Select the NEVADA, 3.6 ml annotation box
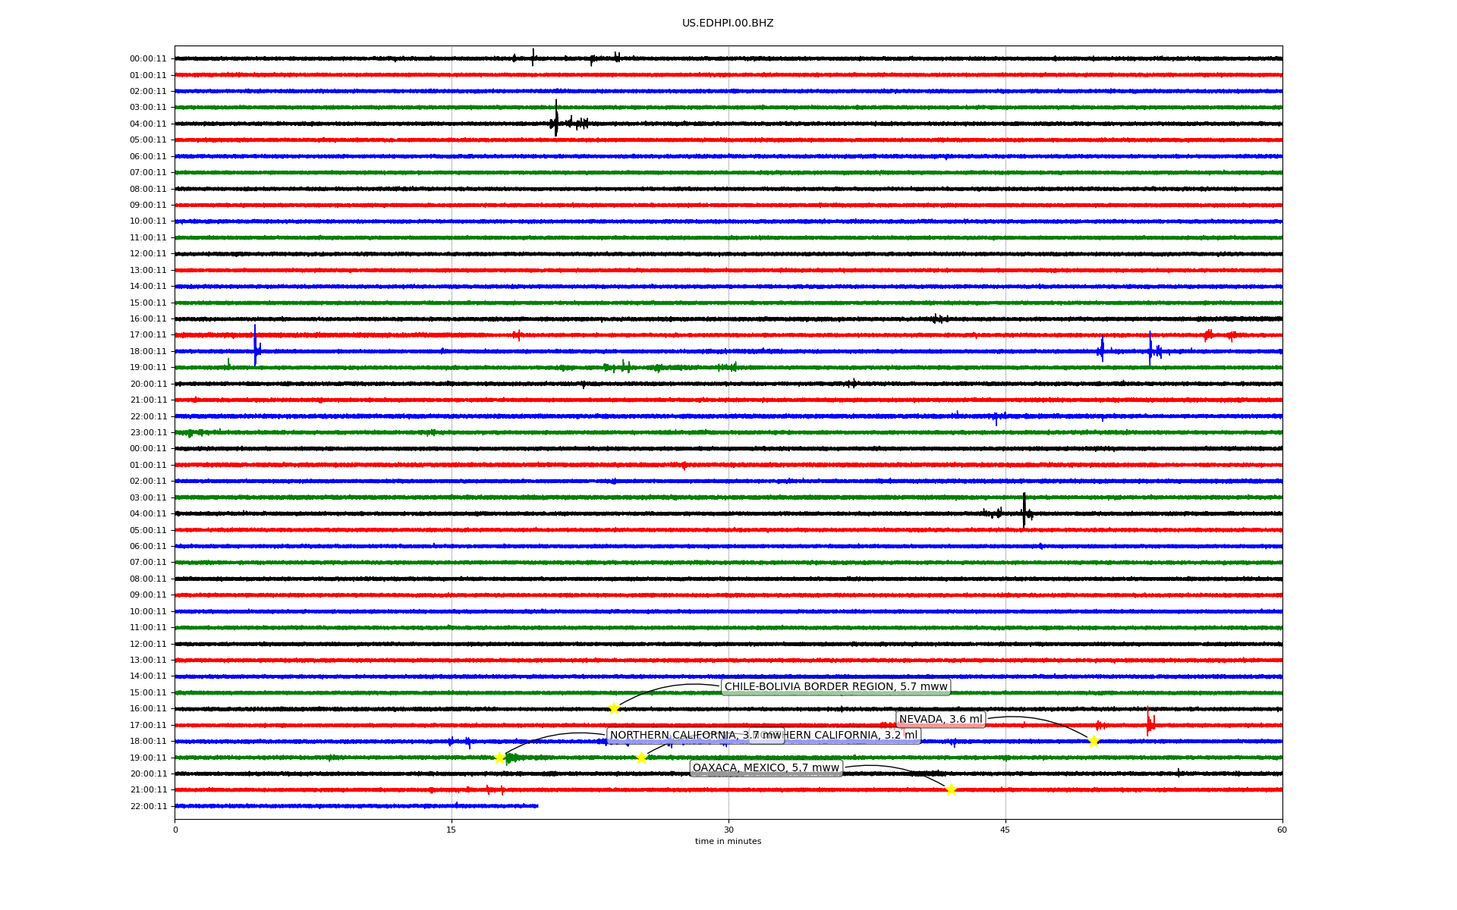The height and width of the screenshot is (910, 1457). coord(940,719)
